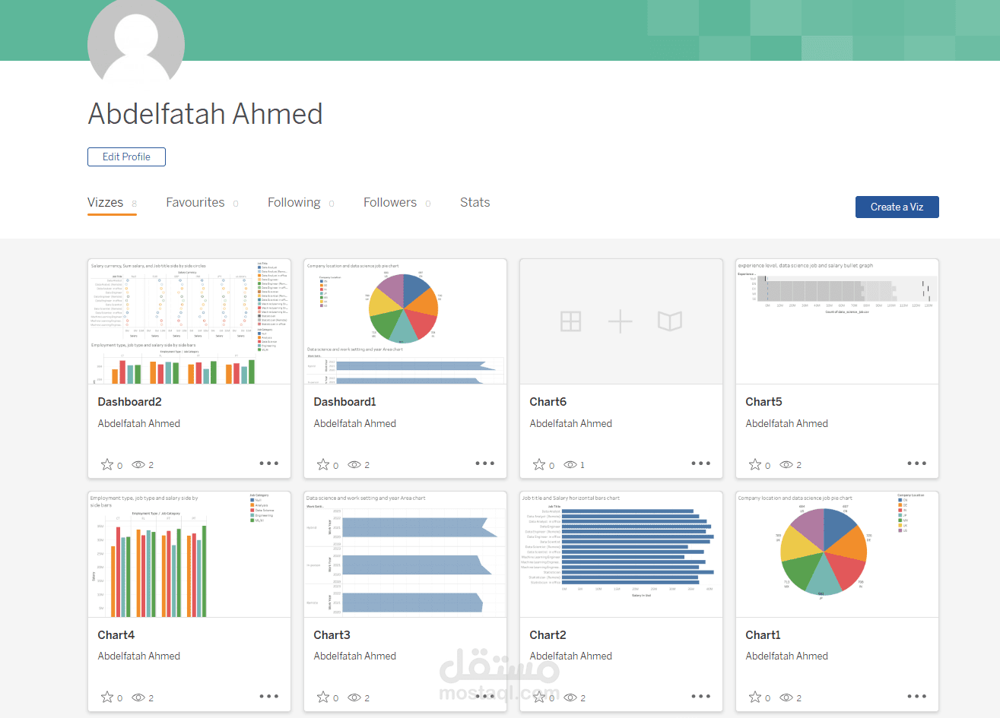
Task: Click author Abdelfatah Ahmed under Chart1
Action: pyautogui.click(x=786, y=656)
